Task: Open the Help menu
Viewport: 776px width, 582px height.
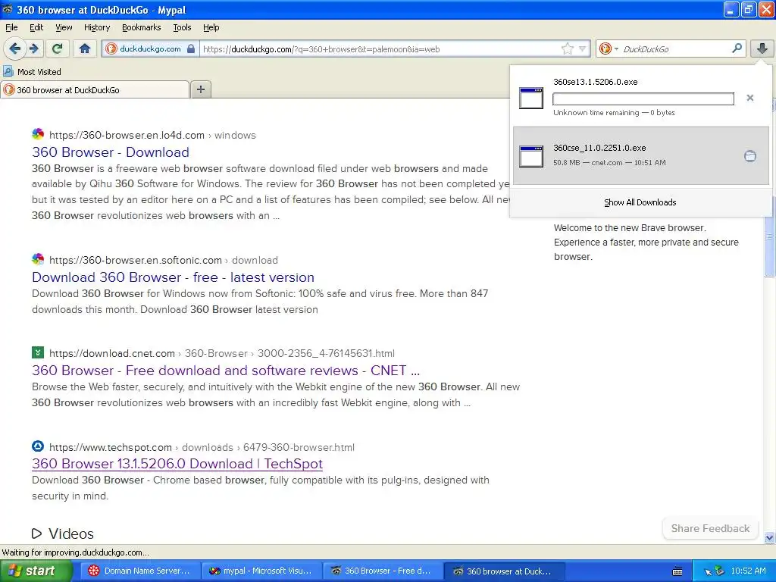Action: pyautogui.click(x=211, y=27)
